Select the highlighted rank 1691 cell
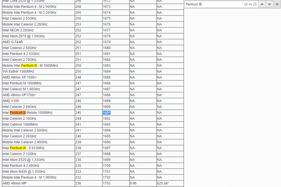Image resolution: width=281 pixels, height=187 pixels. point(116,113)
